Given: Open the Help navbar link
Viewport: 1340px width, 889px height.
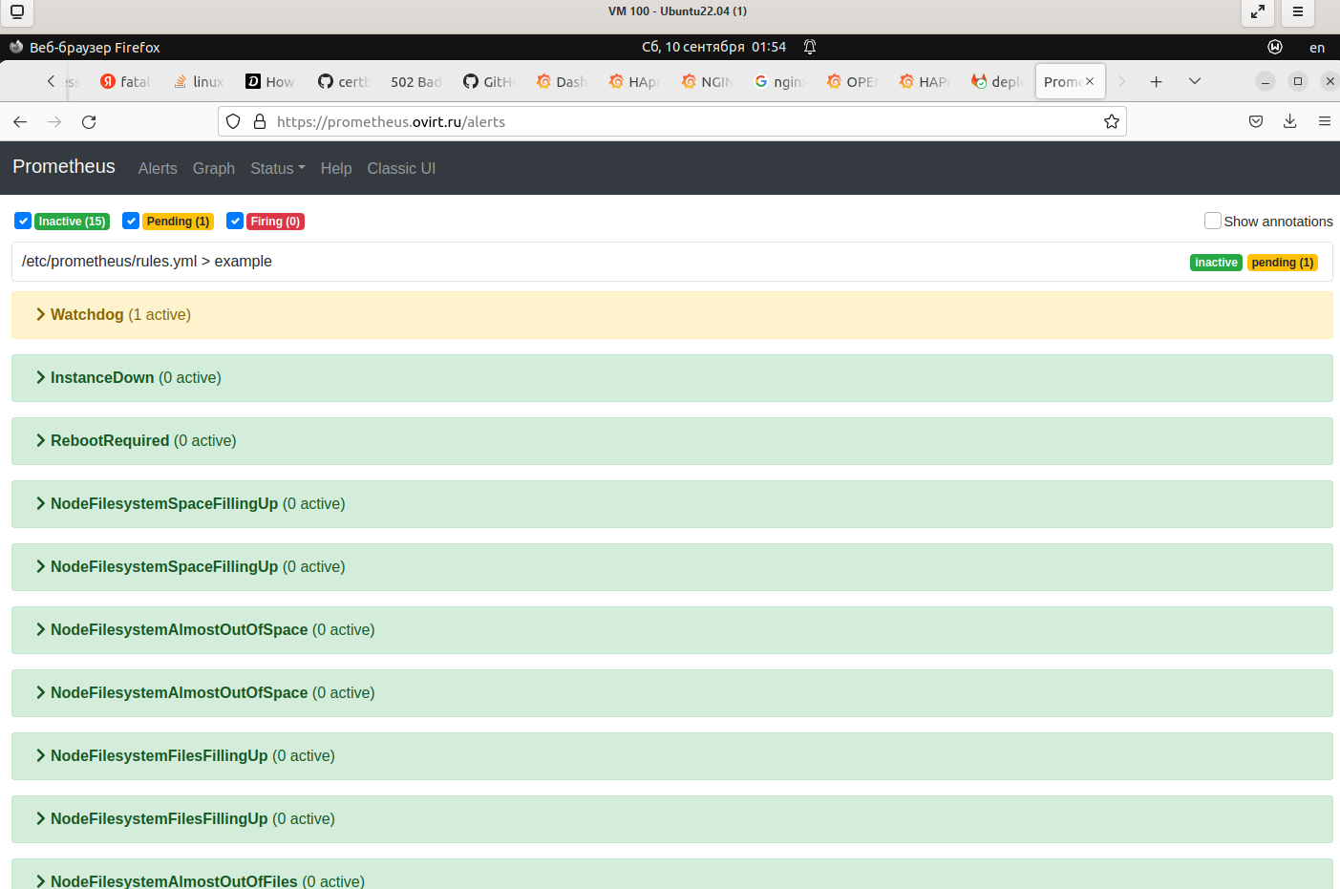Looking at the screenshot, I should [x=336, y=168].
